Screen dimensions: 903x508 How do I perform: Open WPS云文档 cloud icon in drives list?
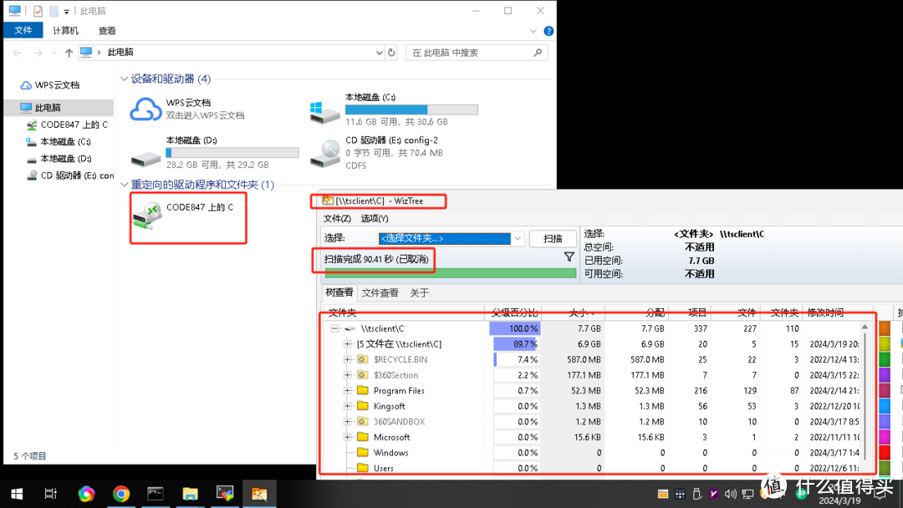tap(145, 109)
